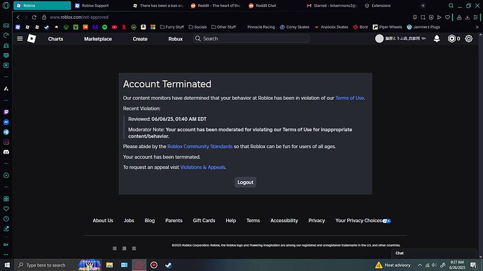483x271 pixels.
Task: Click the Logout button
Action: point(245,182)
